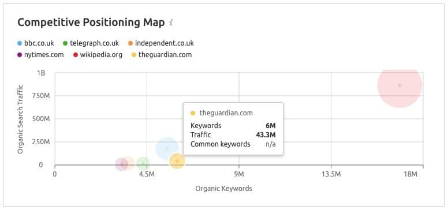
Task: Click the blue dot next to bbc.co.uk
Action: 20,43
